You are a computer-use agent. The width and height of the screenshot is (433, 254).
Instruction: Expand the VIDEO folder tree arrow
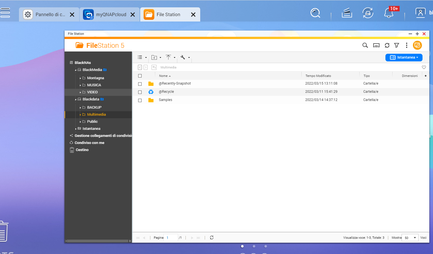click(x=80, y=92)
